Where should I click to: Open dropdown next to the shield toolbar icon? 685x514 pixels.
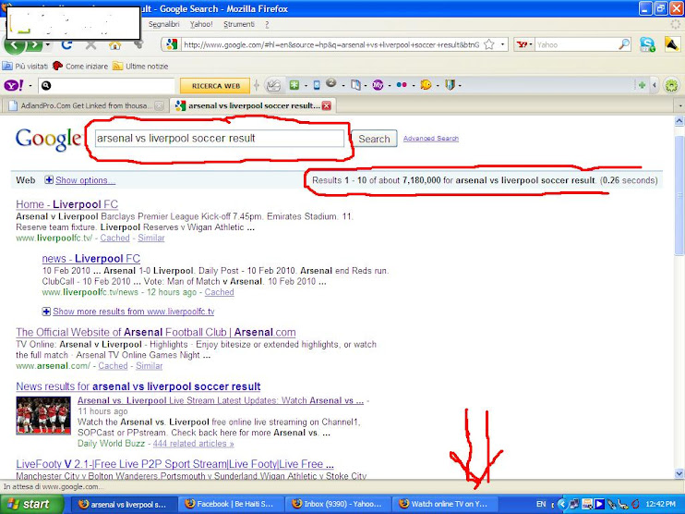click(460, 85)
